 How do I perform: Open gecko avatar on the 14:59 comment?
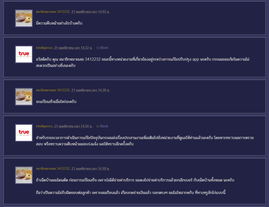click(x=24, y=175)
